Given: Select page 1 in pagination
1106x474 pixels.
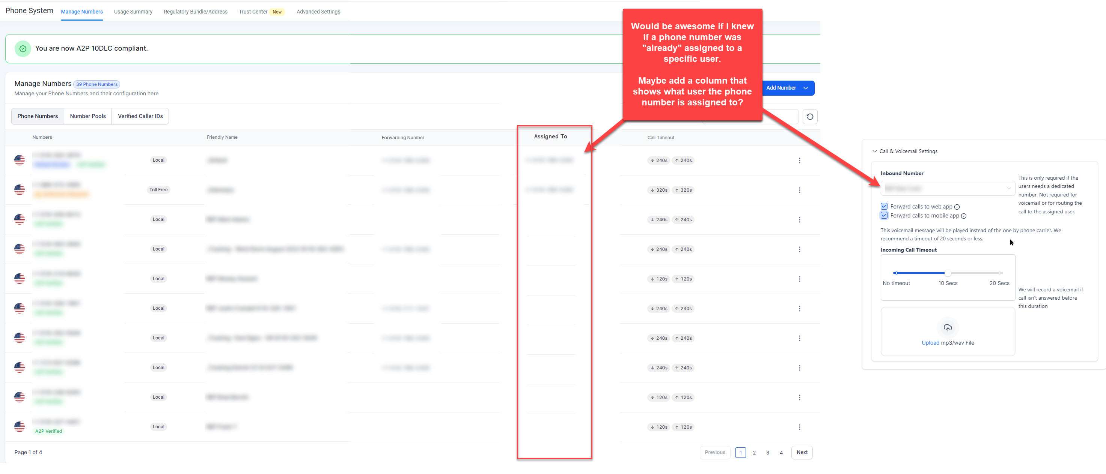Looking at the screenshot, I should tap(740, 453).
